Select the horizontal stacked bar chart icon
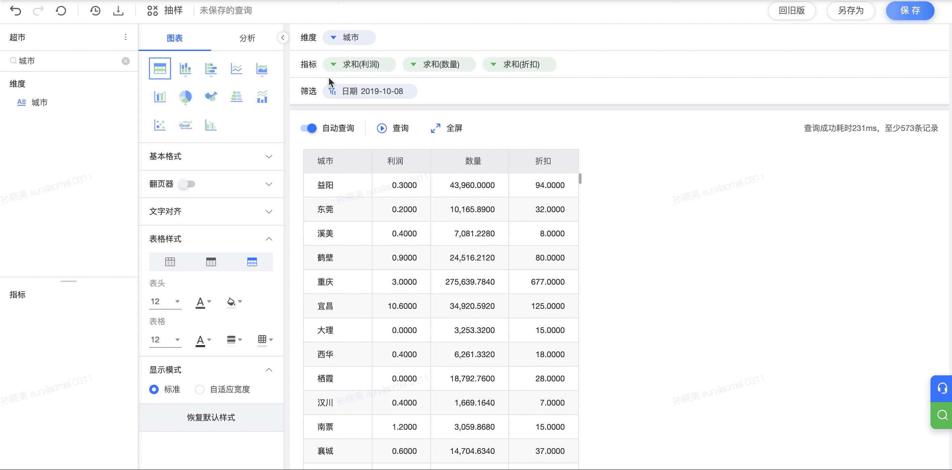This screenshot has height=470, width=952. point(211,69)
